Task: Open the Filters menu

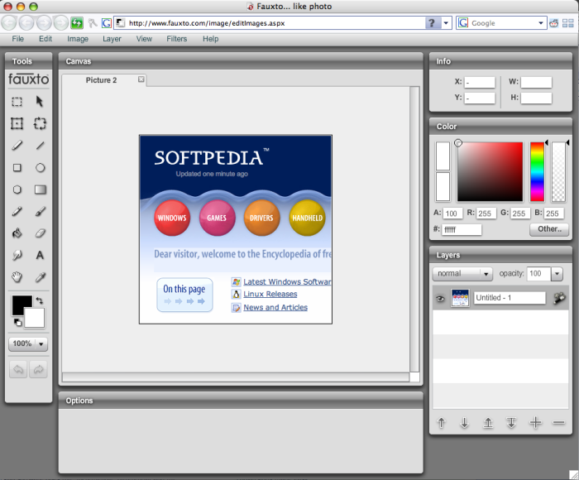Action: pyautogui.click(x=176, y=39)
